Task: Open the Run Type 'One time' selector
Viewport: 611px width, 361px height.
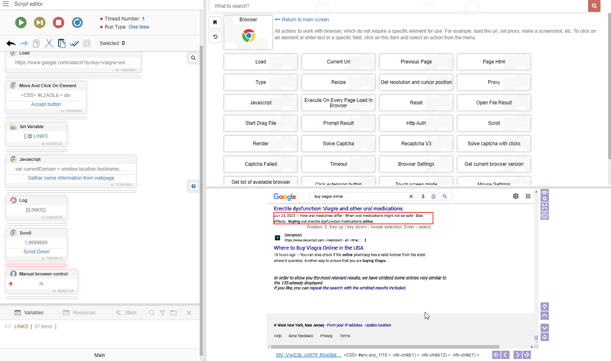Action: (139, 27)
